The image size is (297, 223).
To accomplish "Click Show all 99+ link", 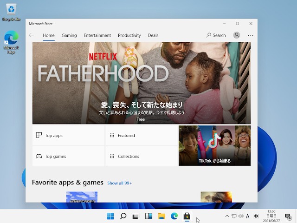I will click(120, 183).
